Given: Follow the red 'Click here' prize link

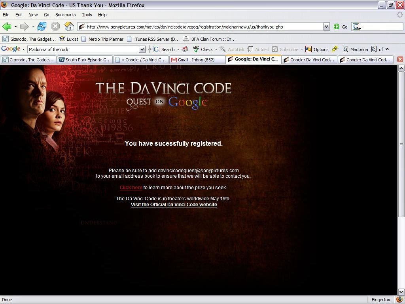Looking at the screenshot, I should tap(131, 187).
